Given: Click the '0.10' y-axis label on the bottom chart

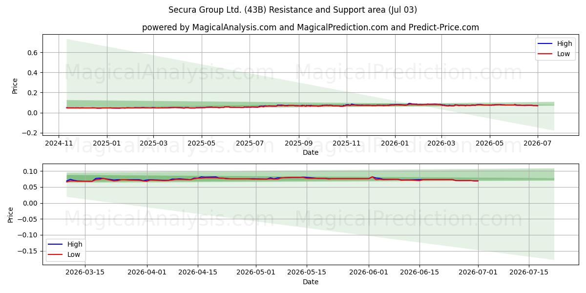Looking at the screenshot, I should (31, 171).
